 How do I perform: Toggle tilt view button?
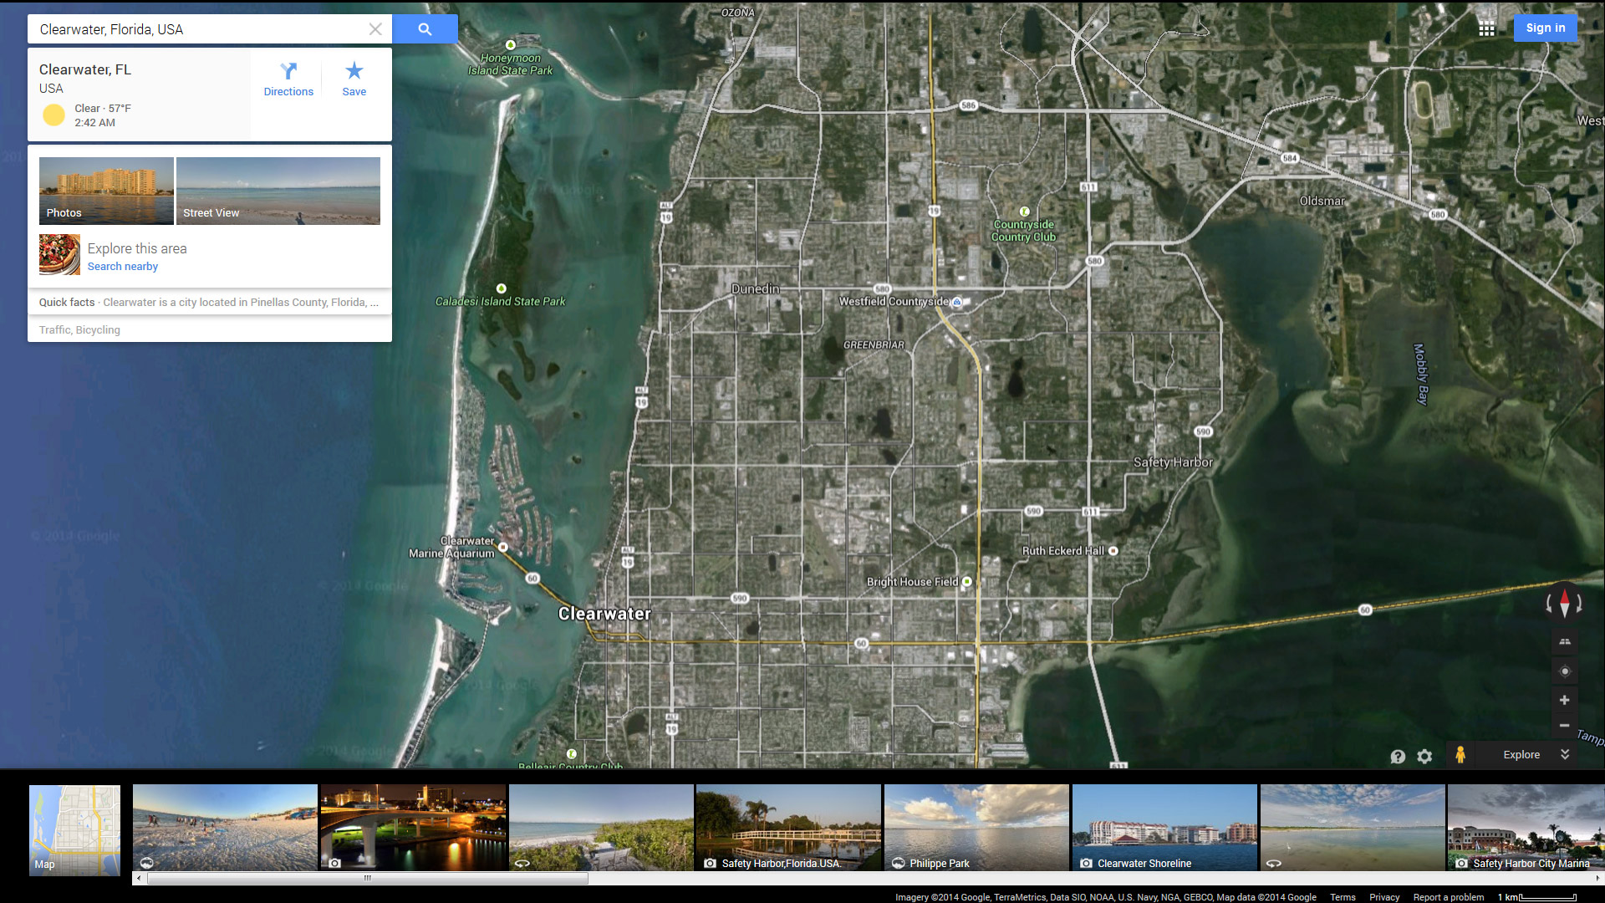coord(1564,642)
